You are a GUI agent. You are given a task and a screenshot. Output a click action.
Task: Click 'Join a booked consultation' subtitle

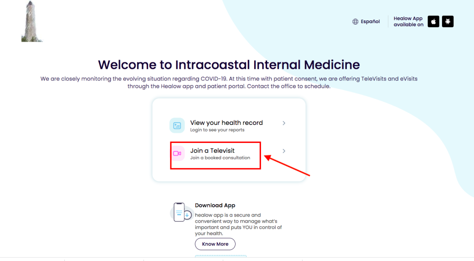click(220, 158)
